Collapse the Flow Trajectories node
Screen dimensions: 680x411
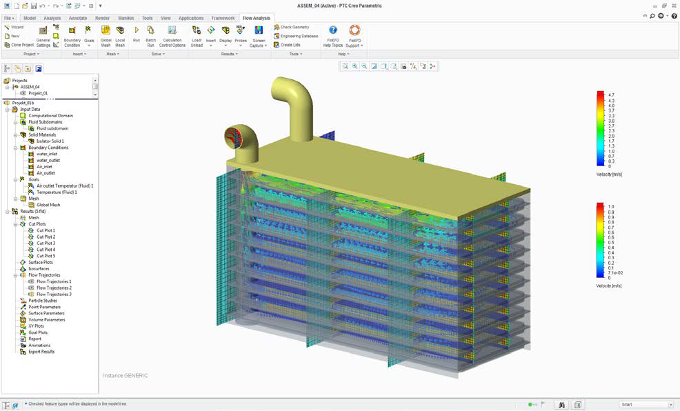tap(15, 275)
